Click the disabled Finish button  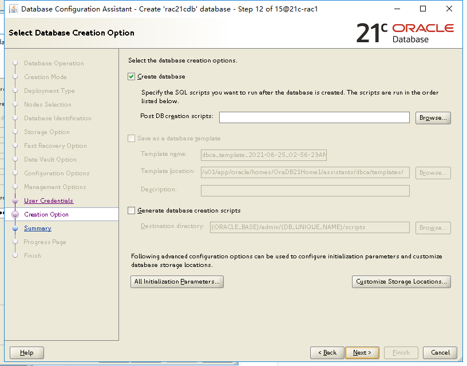pos(401,353)
